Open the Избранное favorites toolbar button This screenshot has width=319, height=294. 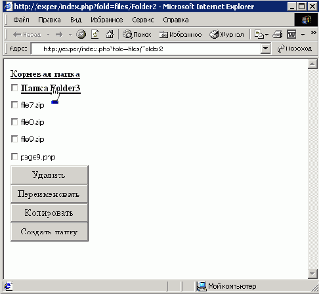tap(181, 35)
